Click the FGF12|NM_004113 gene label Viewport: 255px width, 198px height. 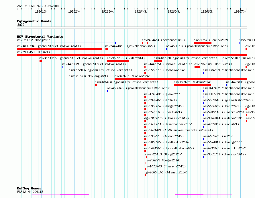[30, 192]
